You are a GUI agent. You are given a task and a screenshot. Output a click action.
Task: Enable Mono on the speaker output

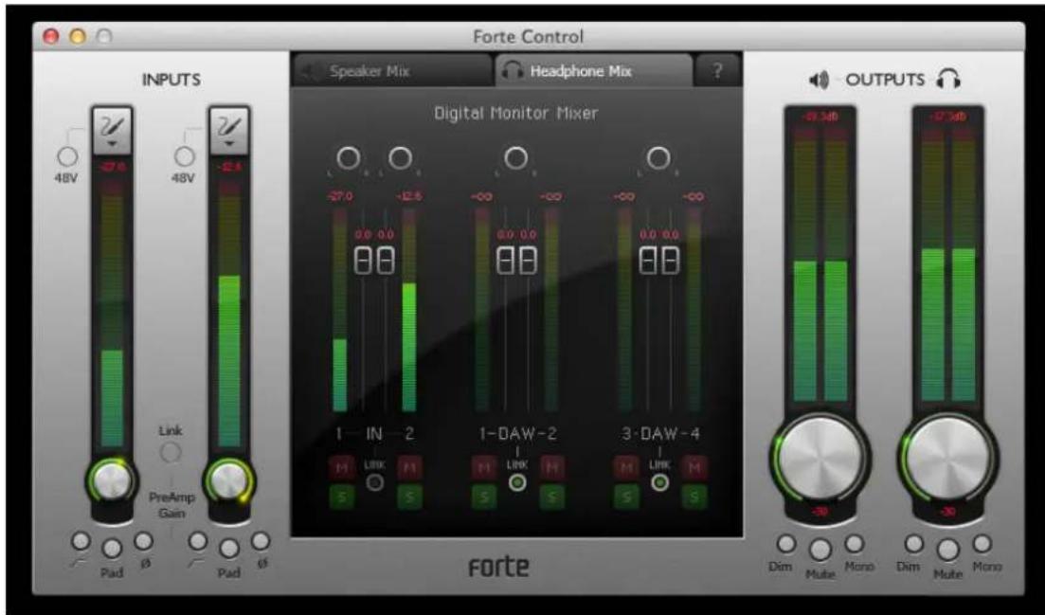(x=854, y=544)
